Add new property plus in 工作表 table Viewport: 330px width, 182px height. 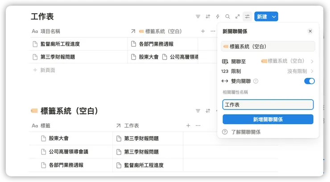point(203,31)
